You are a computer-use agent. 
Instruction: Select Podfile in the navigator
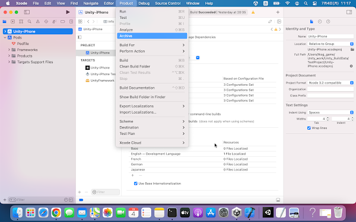click(x=23, y=44)
